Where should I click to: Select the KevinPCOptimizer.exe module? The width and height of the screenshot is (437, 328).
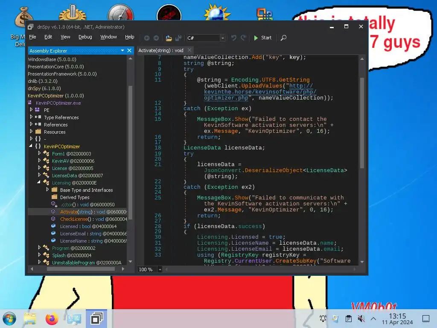(58, 103)
